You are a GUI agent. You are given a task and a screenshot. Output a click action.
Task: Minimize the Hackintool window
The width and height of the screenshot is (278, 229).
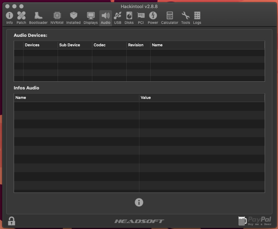pyautogui.click(x=14, y=6)
